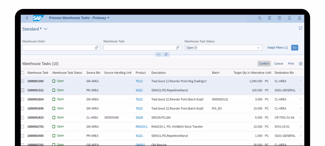This screenshot has height=146, width=325.
Task: Open product link SG21 in row 1000001312
Action: (x=139, y=90)
